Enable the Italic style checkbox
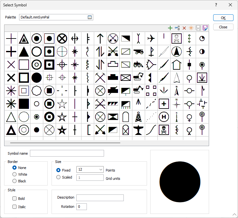 pos(14,207)
